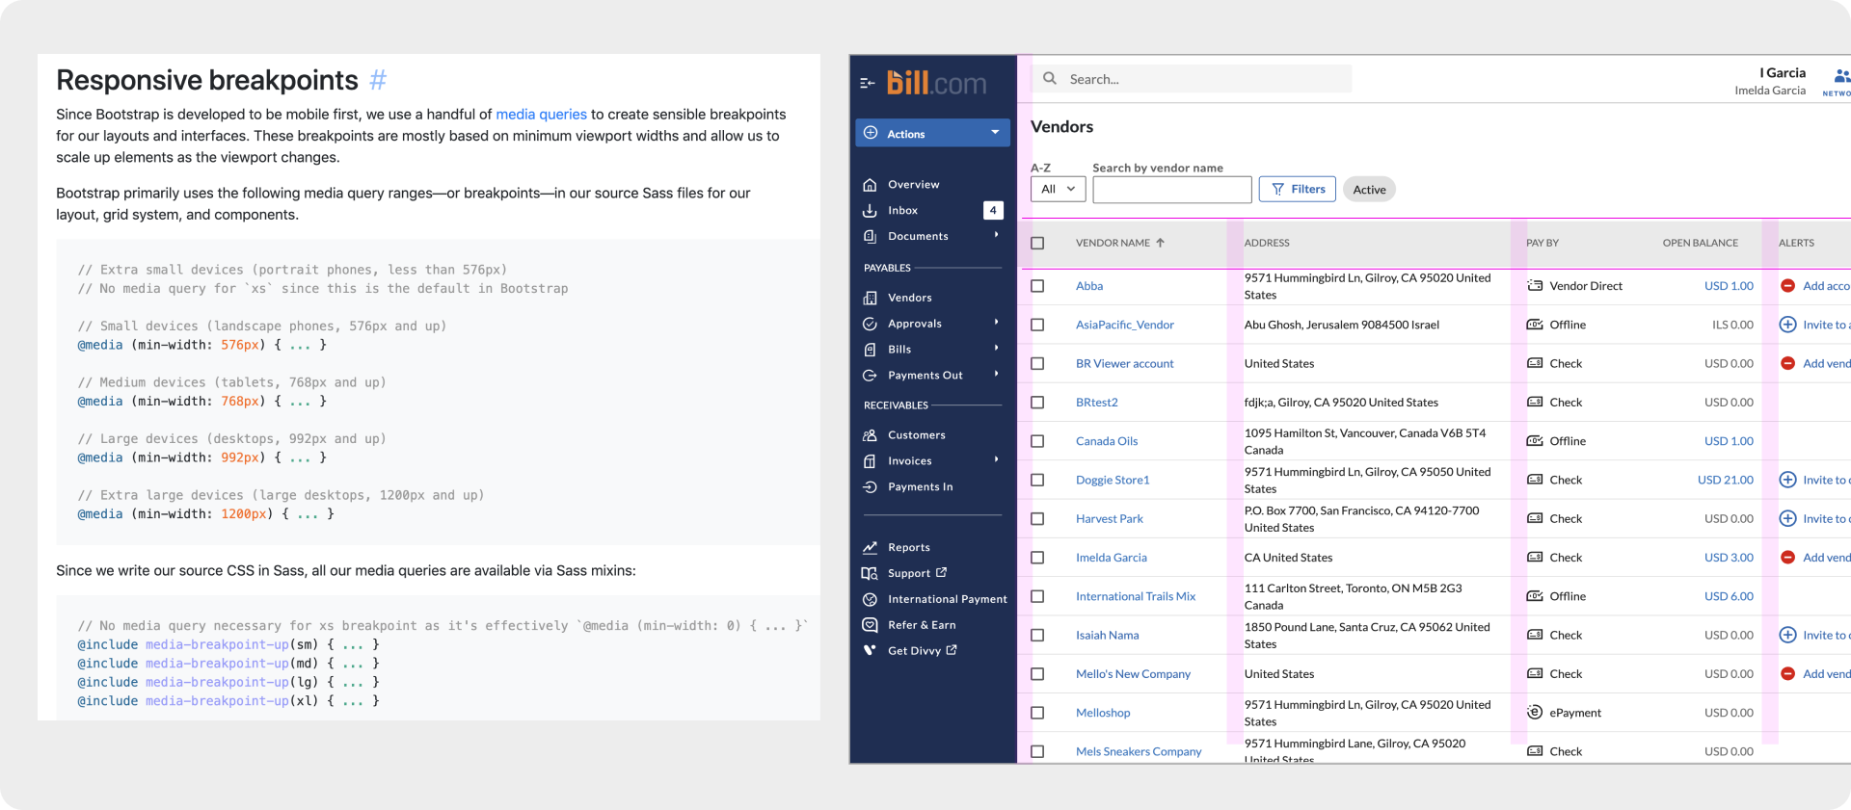This screenshot has width=1851, height=810.
Task: Click the Open Balance column header
Action: tap(1701, 243)
